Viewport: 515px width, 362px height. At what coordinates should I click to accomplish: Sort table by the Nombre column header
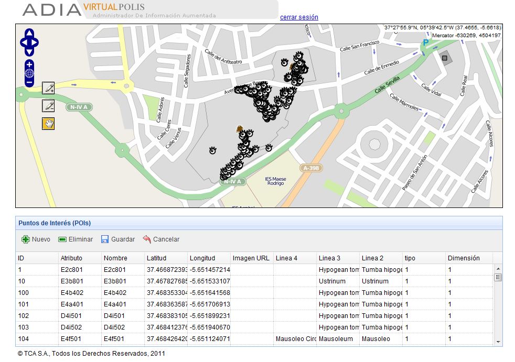(115, 258)
